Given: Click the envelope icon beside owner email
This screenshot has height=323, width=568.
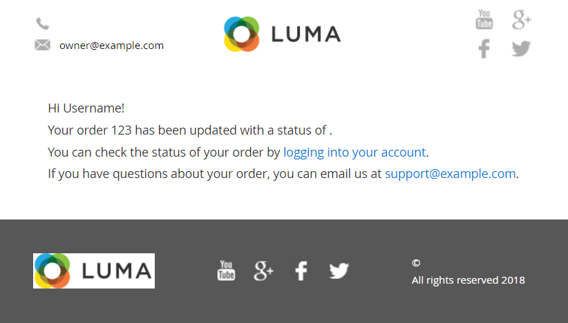Looking at the screenshot, I should coord(42,46).
